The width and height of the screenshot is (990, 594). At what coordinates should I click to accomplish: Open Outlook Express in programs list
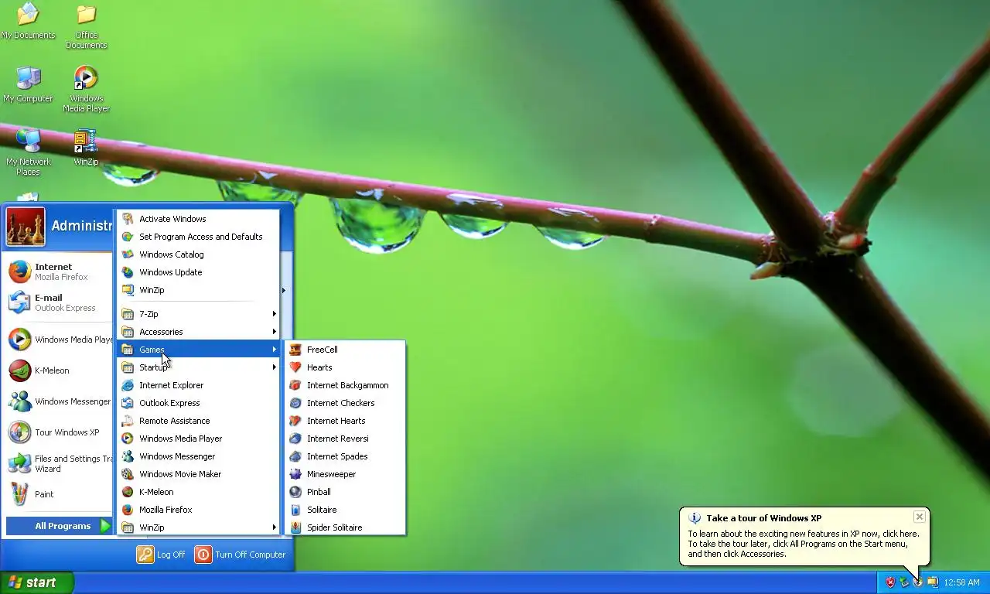click(198, 403)
